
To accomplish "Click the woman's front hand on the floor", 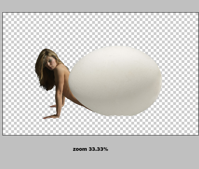I will pos(51,117).
